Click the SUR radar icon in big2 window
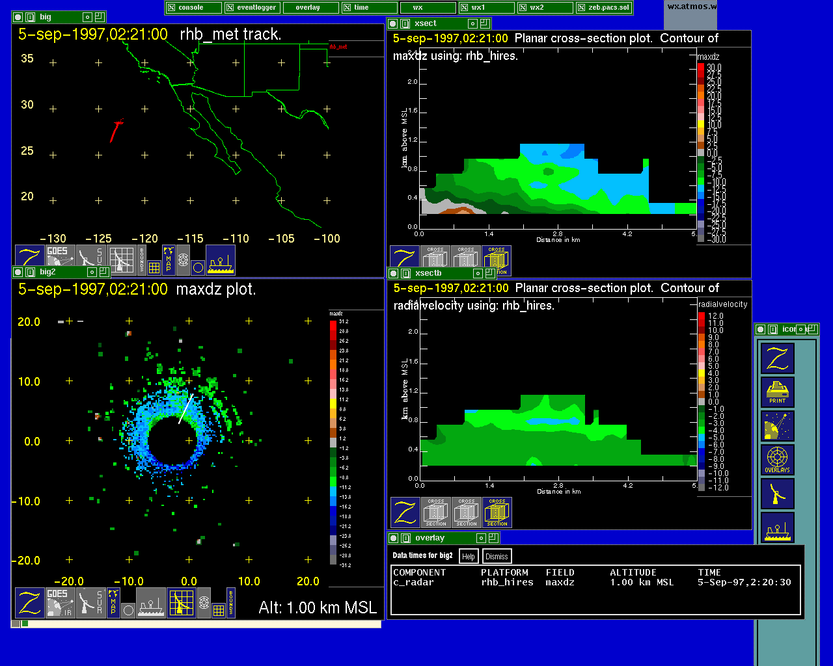833x666 pixels. coord(90,603)
